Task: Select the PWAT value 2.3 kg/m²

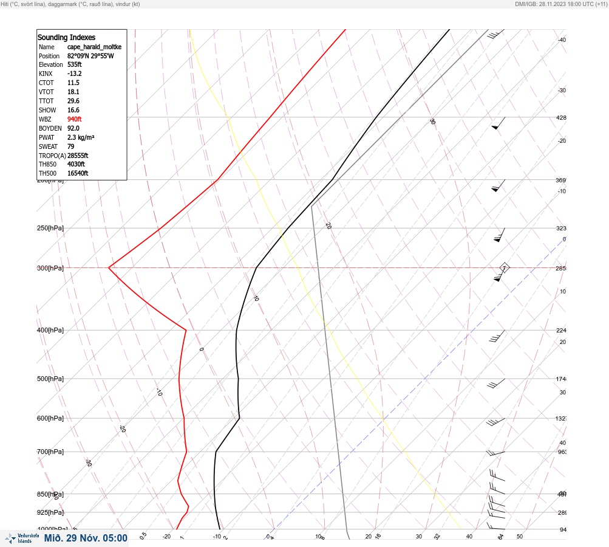Action: (81, 137)
